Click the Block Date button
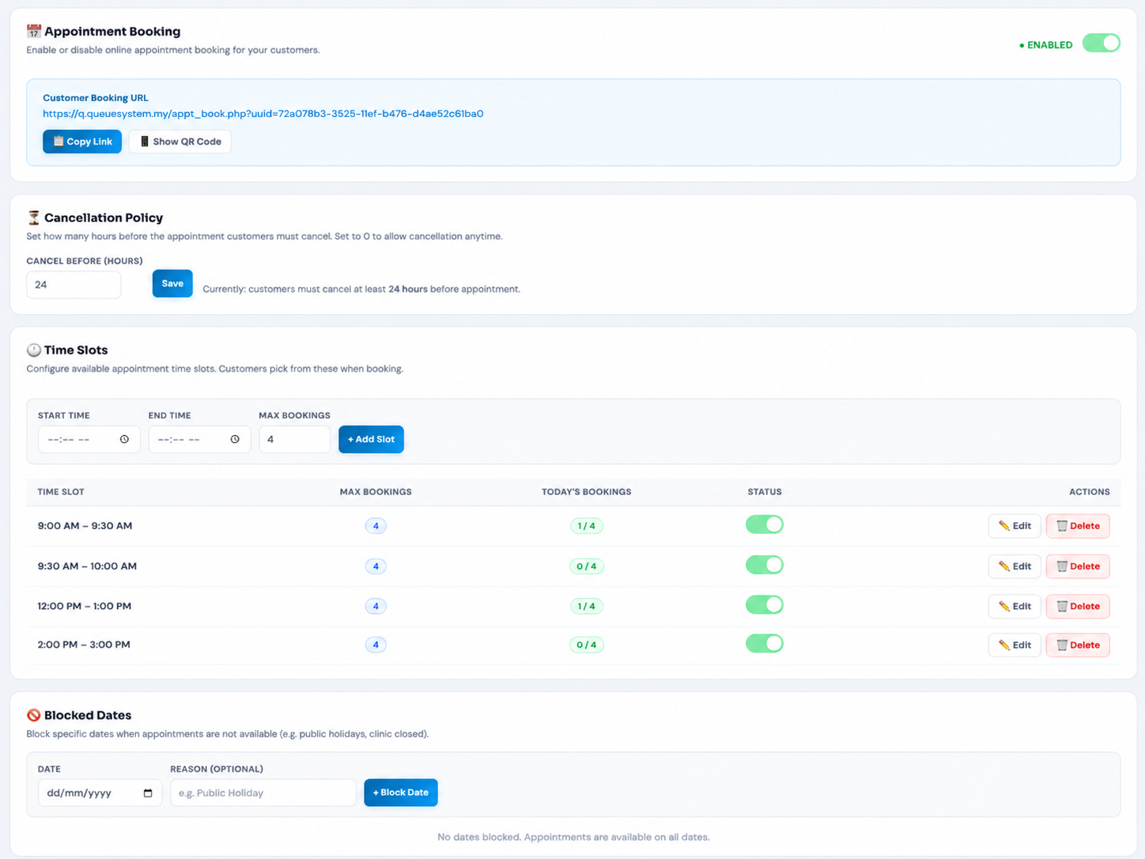Screen dimensions: 1145x859 tap(401, 792)
